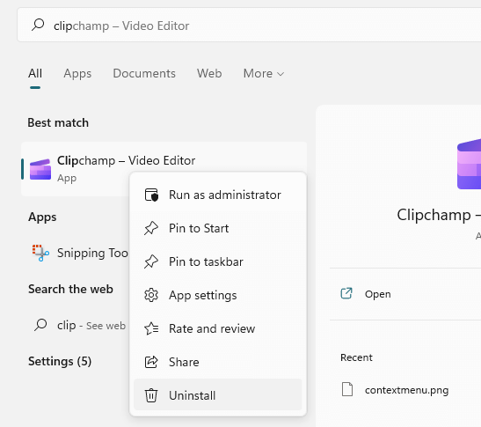
Task: Expand the Settings (5) results section
Action: tap(60, 361)
